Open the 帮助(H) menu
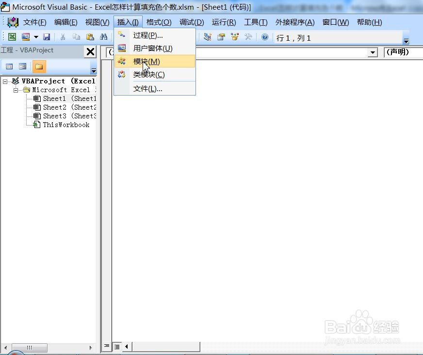The image size is (423, 355). pos(369,22)
